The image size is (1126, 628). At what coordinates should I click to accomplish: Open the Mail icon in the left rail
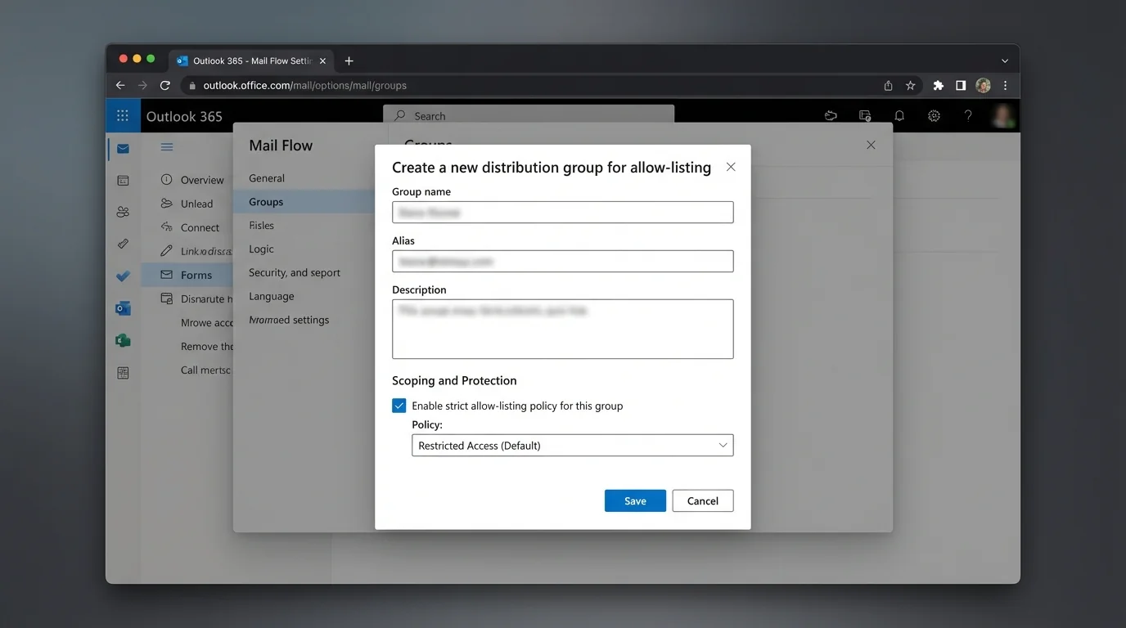[123, 148]
